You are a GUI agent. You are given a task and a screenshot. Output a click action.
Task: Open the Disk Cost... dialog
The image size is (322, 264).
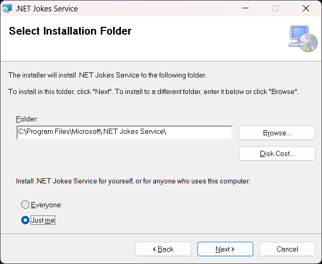[277, 153]
